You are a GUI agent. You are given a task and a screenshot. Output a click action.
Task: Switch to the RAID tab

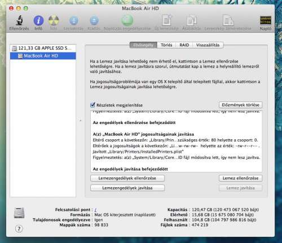tap(184, 45)
